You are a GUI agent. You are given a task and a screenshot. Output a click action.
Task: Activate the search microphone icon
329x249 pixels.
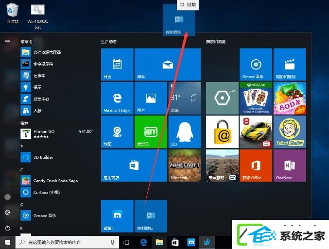coord(112,243)
